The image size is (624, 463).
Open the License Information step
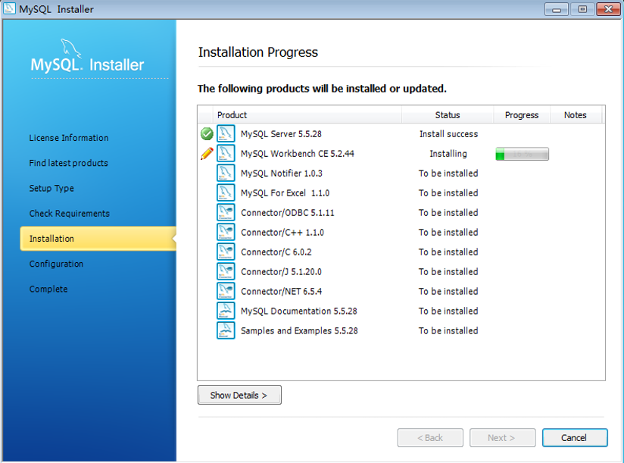[68, 138]
